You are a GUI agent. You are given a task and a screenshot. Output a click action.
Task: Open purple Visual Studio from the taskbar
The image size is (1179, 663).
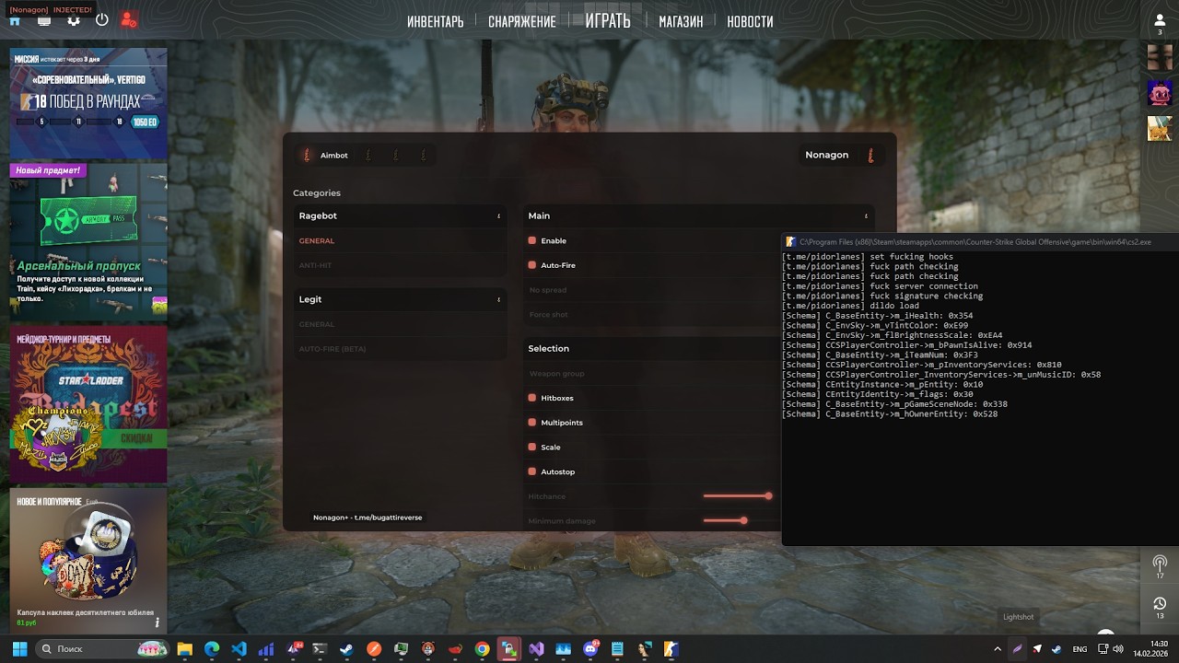536,649
